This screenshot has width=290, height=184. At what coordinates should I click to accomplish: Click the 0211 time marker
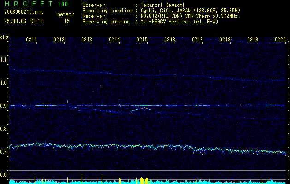(x=31, y=40)
